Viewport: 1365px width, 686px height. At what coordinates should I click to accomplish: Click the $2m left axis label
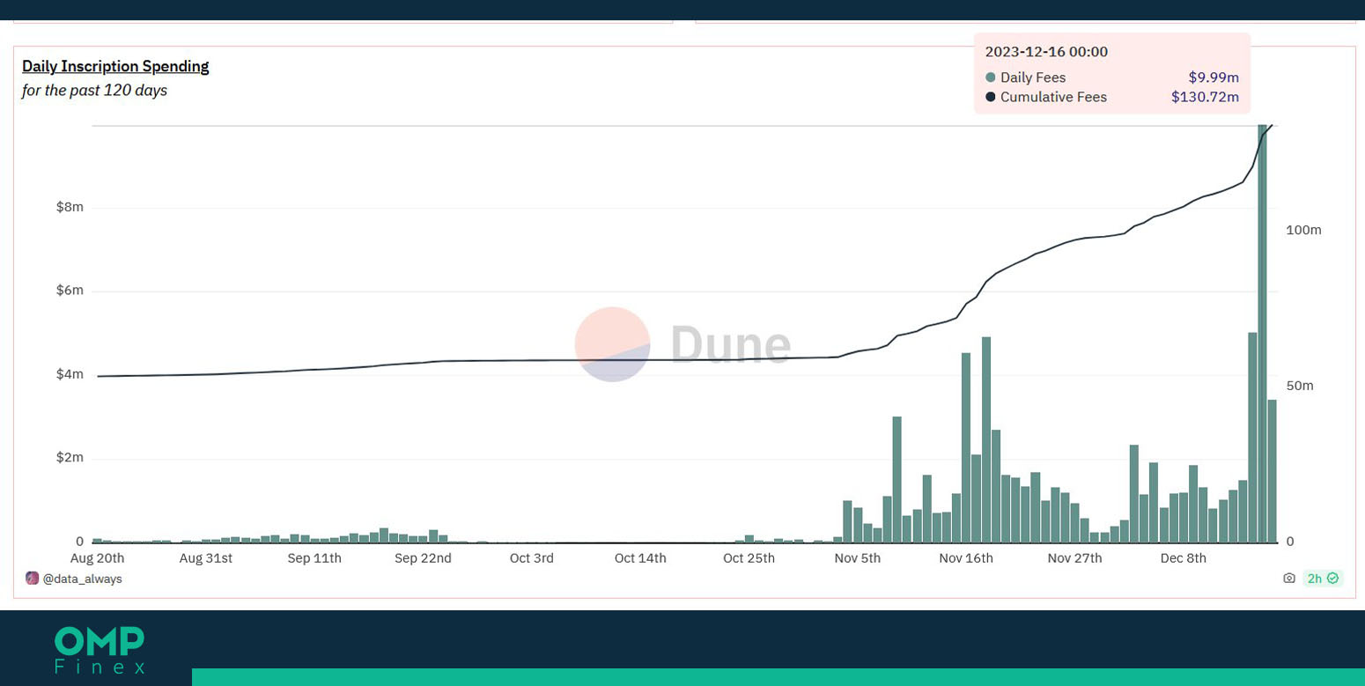click(x=70, y=458)
